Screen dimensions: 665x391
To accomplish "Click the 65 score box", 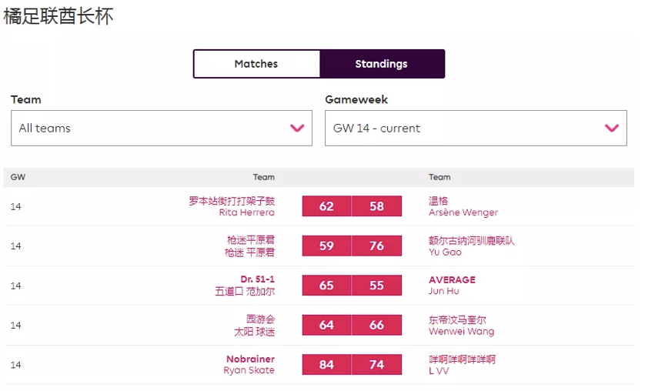I will (x=326, y=286).
